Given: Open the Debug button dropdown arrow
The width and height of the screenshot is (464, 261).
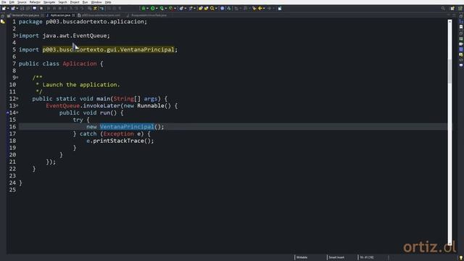Looking at the screenshot, I should tap(147, 8).
